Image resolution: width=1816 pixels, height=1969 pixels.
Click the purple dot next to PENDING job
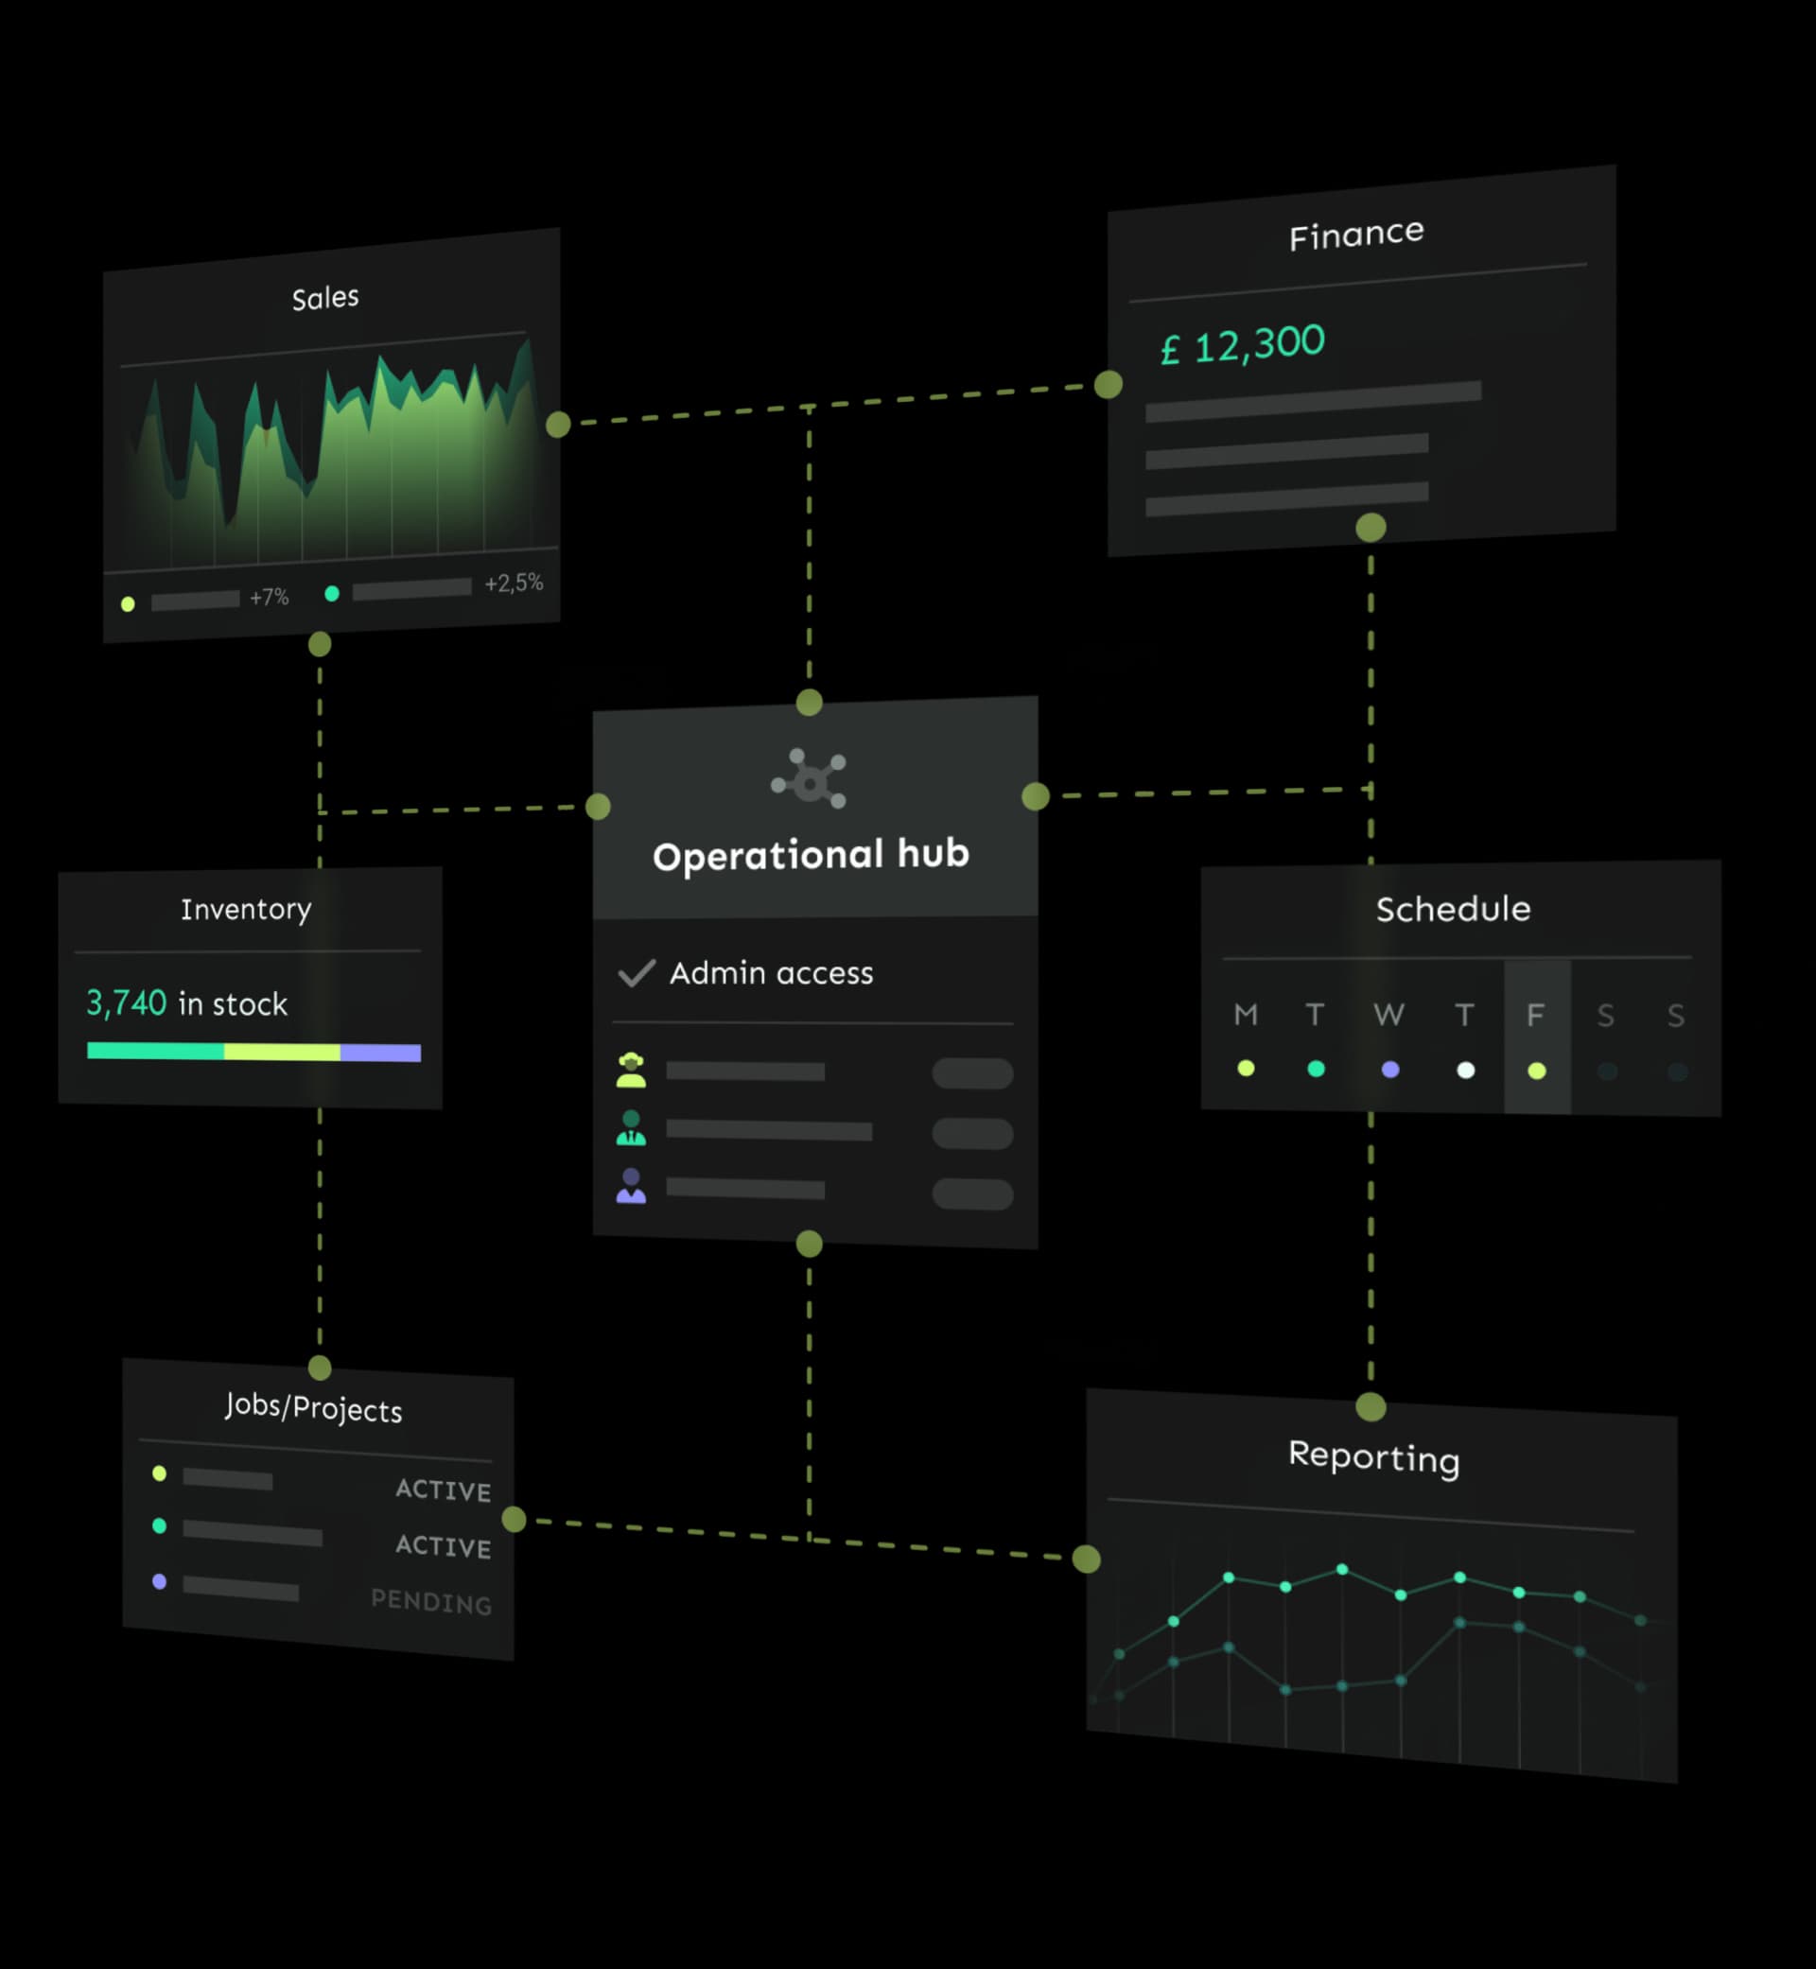[159, 1582]
